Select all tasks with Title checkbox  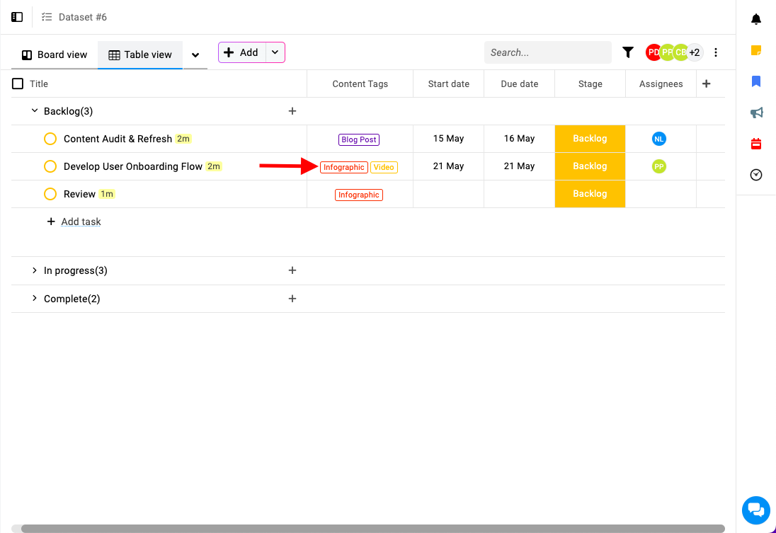tap(17, 84)
